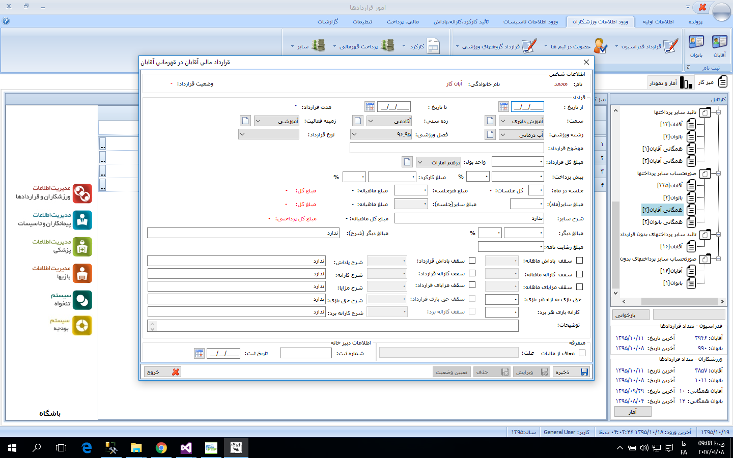Open calendar picker for تاریخ ثبت
This screenshot has width=733, height=458.
[199, 353]
